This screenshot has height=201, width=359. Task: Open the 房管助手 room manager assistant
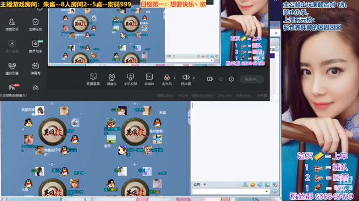tap(12, 25)
